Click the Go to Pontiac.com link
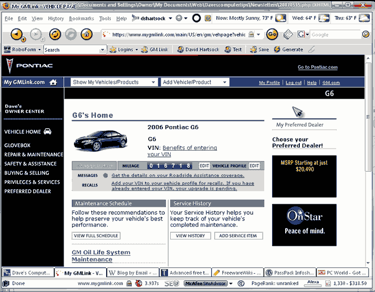The height and width of the screenshot is (292, 375). tap(318, 67)
